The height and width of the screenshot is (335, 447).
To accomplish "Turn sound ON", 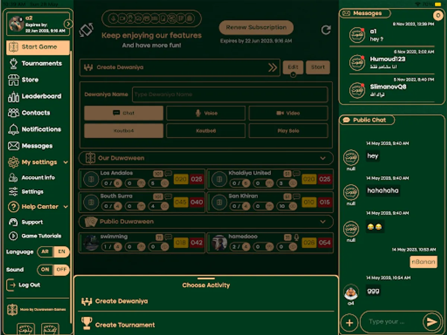I will coord(45,270).
